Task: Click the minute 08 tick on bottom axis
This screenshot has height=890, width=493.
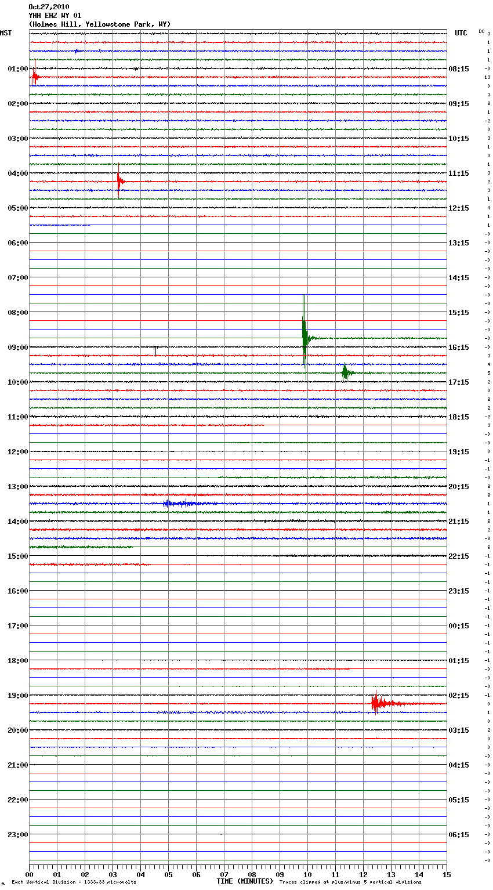Action: (252, 874)
